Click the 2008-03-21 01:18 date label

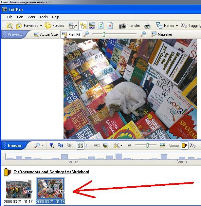[50, 202]
